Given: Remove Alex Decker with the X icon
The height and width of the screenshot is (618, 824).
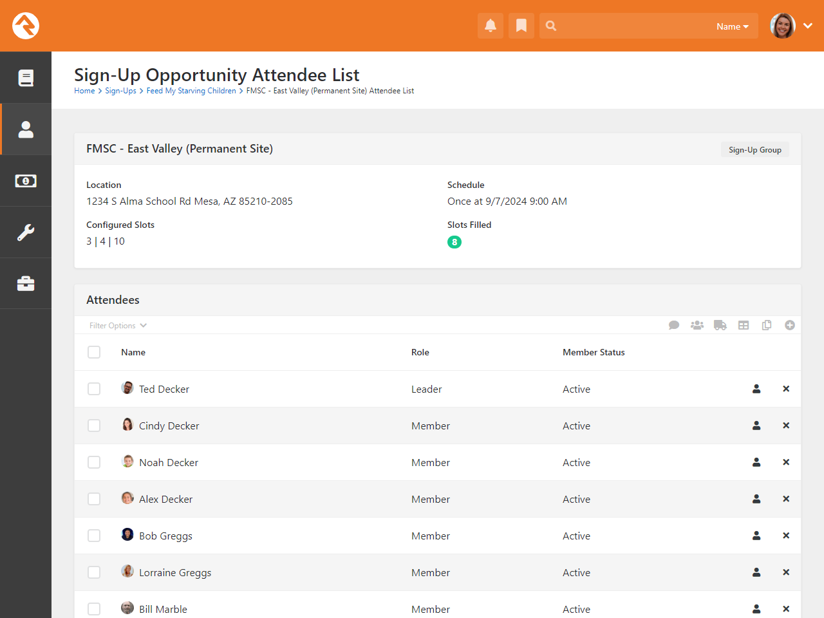Looking at the screenshot, I should (786, 499).
